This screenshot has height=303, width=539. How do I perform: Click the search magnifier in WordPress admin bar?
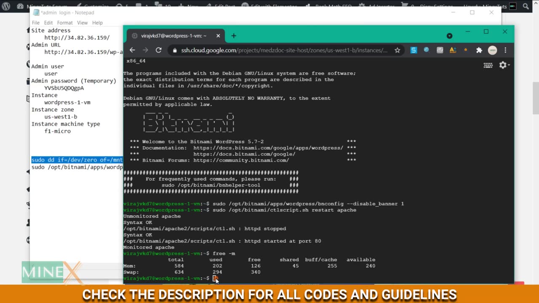pyautogui.click(x=526, y=6)
